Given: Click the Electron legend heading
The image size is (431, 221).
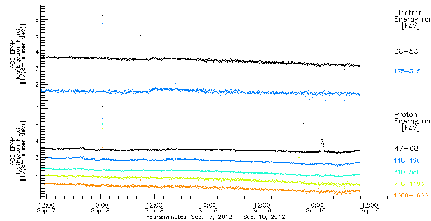Looking at the screenshot, I should [408, 12].
